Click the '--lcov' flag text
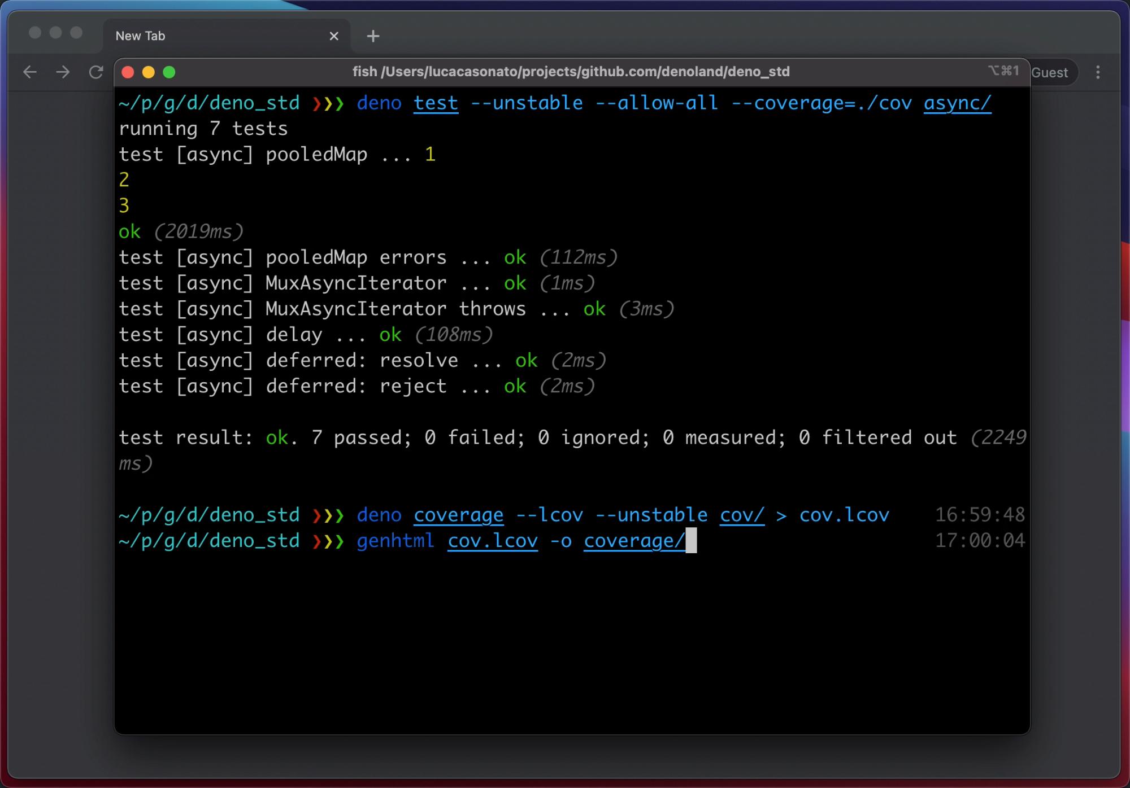Screen dimensions: 1130x788 [549, 515]
